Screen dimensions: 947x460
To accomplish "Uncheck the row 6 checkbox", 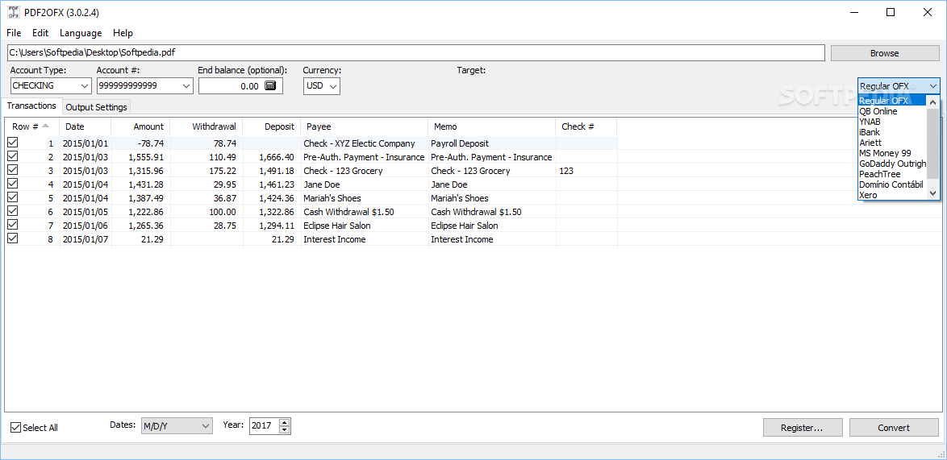I will [x=12, y=211].
